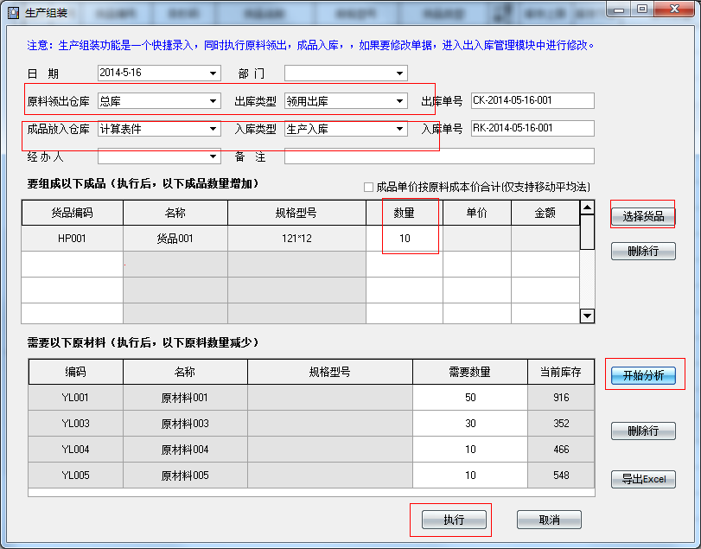Open the 日期 date dropdown
Image resolution: width=701 pixels, height=549 pixels.
tap(213, 73)
